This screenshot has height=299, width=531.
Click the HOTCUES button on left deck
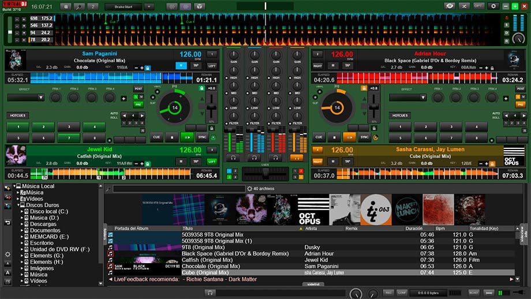(x=18, y=115)
